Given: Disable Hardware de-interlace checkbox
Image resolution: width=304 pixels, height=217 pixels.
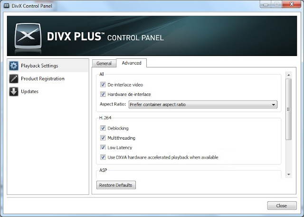Looking at the screenshot, I should [103, 94].
